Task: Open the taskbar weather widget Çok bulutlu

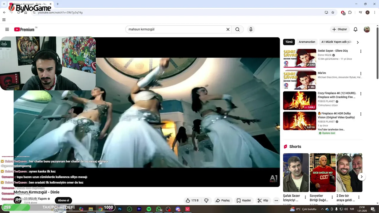Action: click(x=303, y=209)
